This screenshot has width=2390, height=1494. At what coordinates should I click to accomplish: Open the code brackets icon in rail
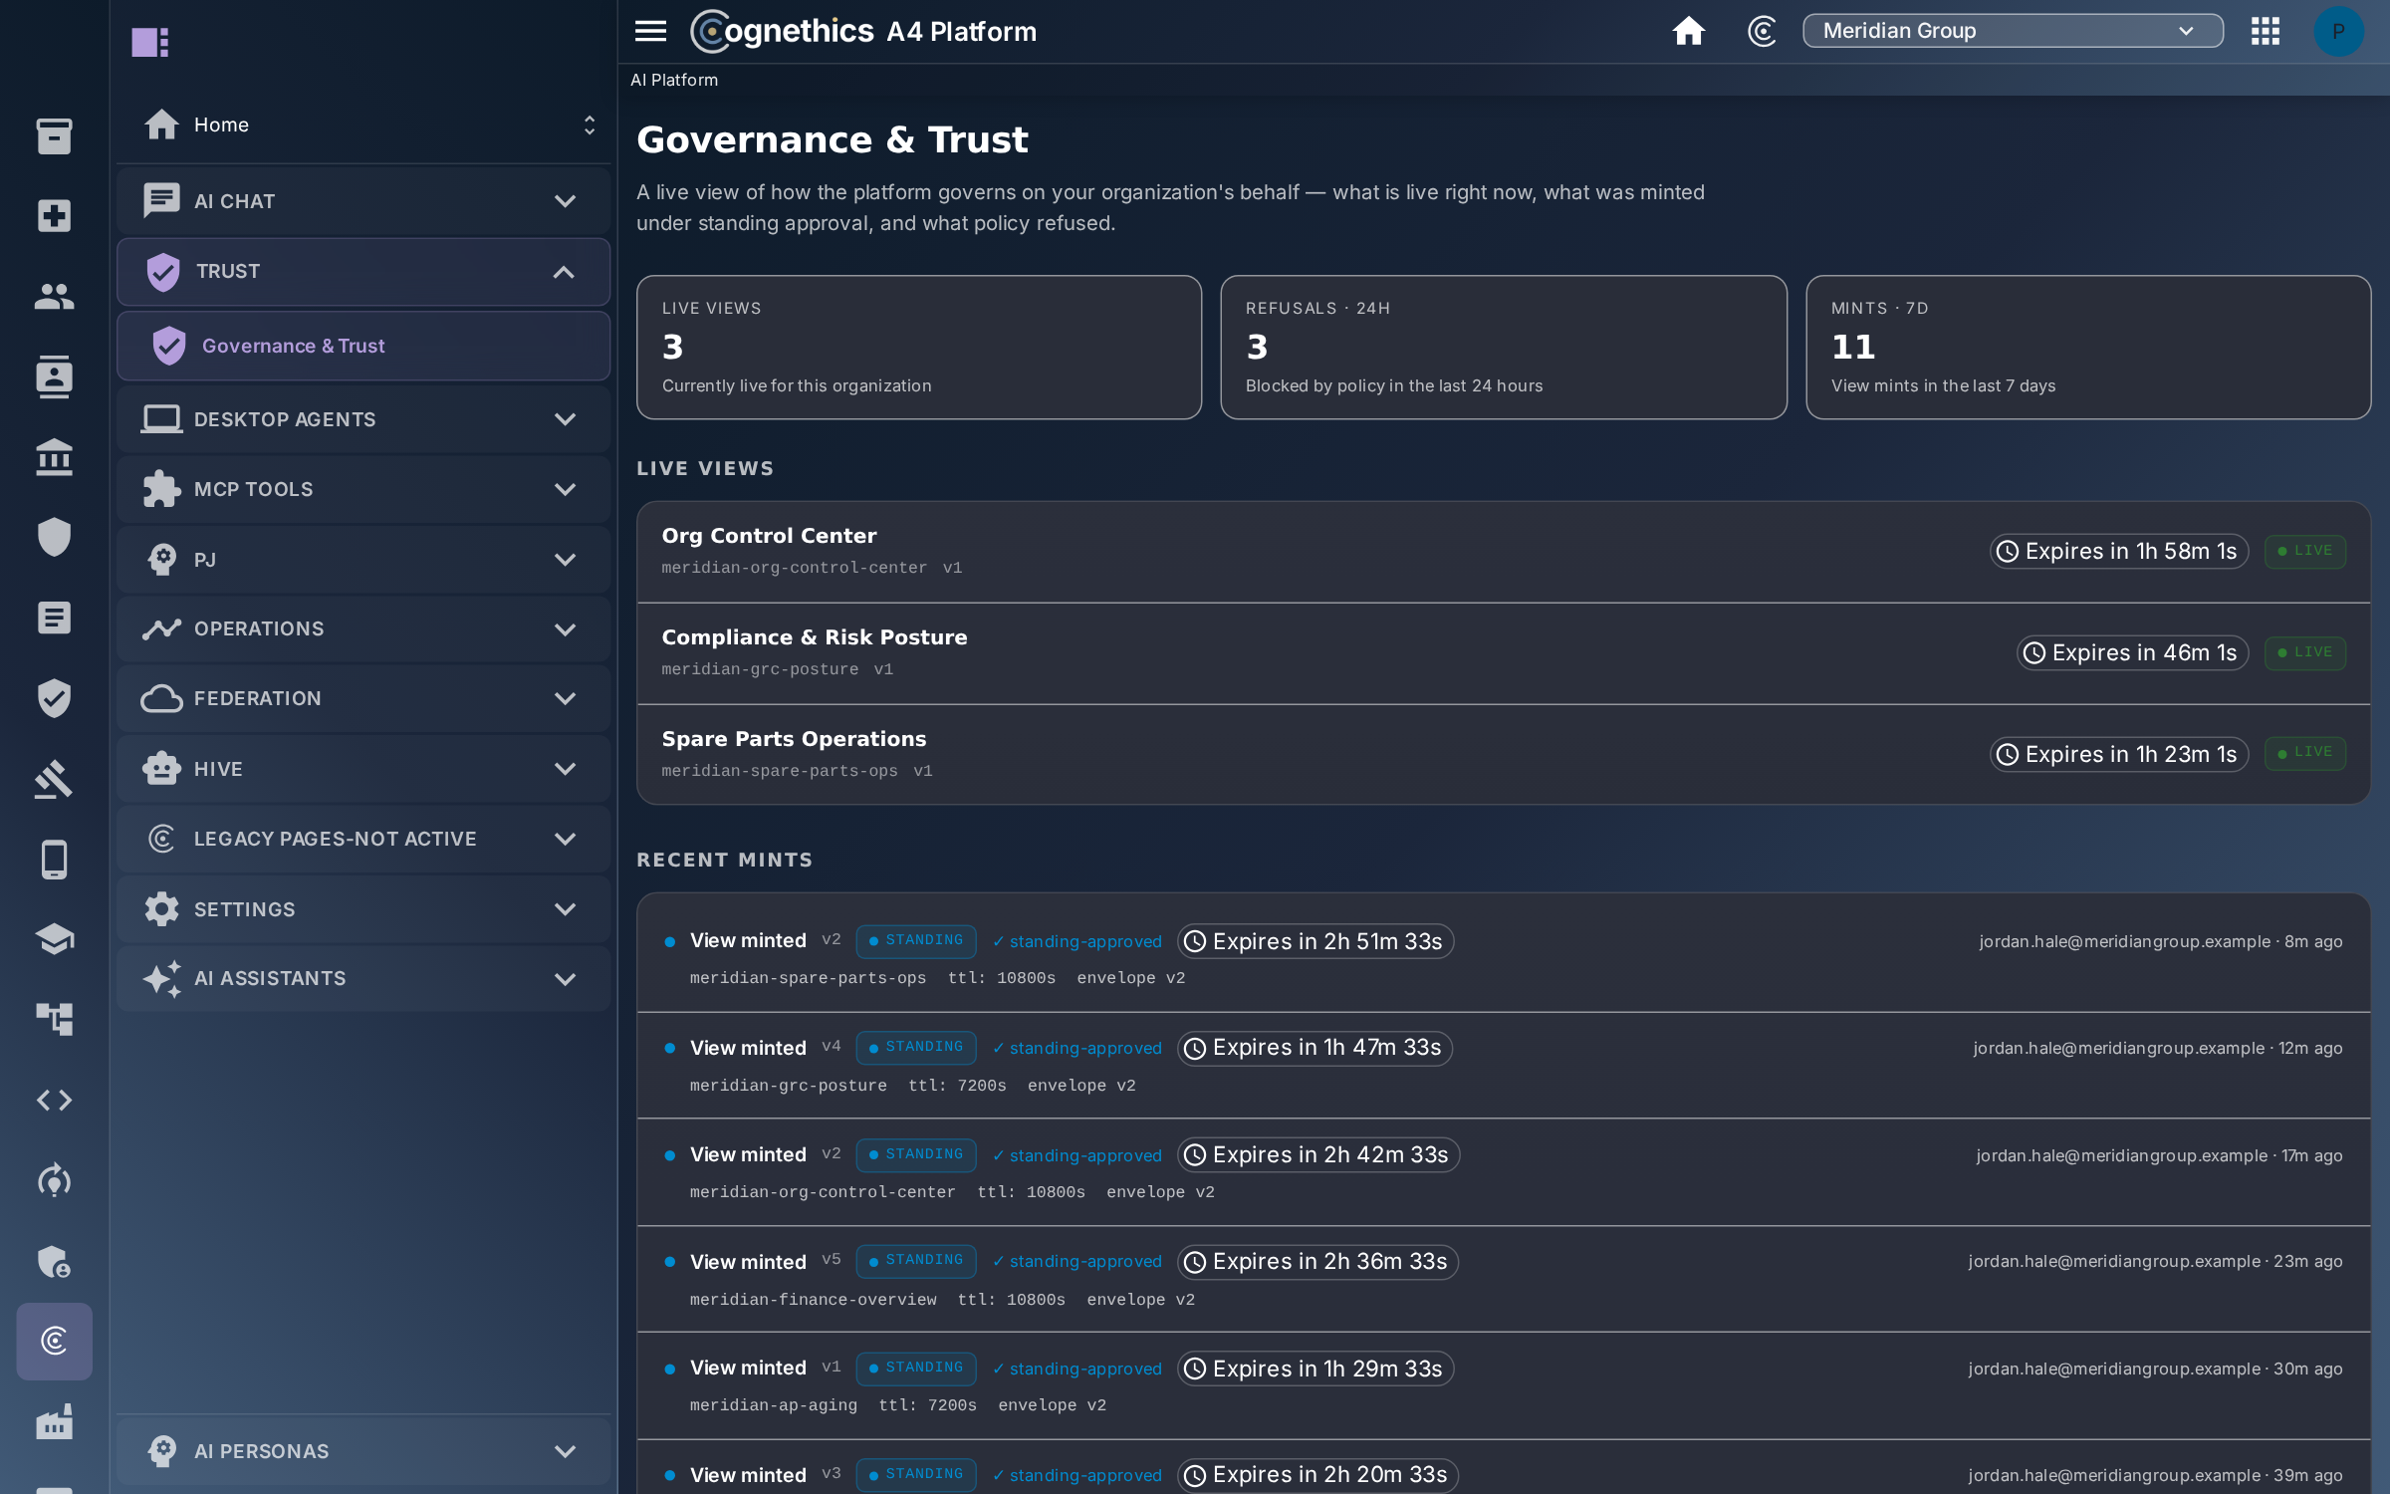pyautogui.click(x=54, y=1100)
